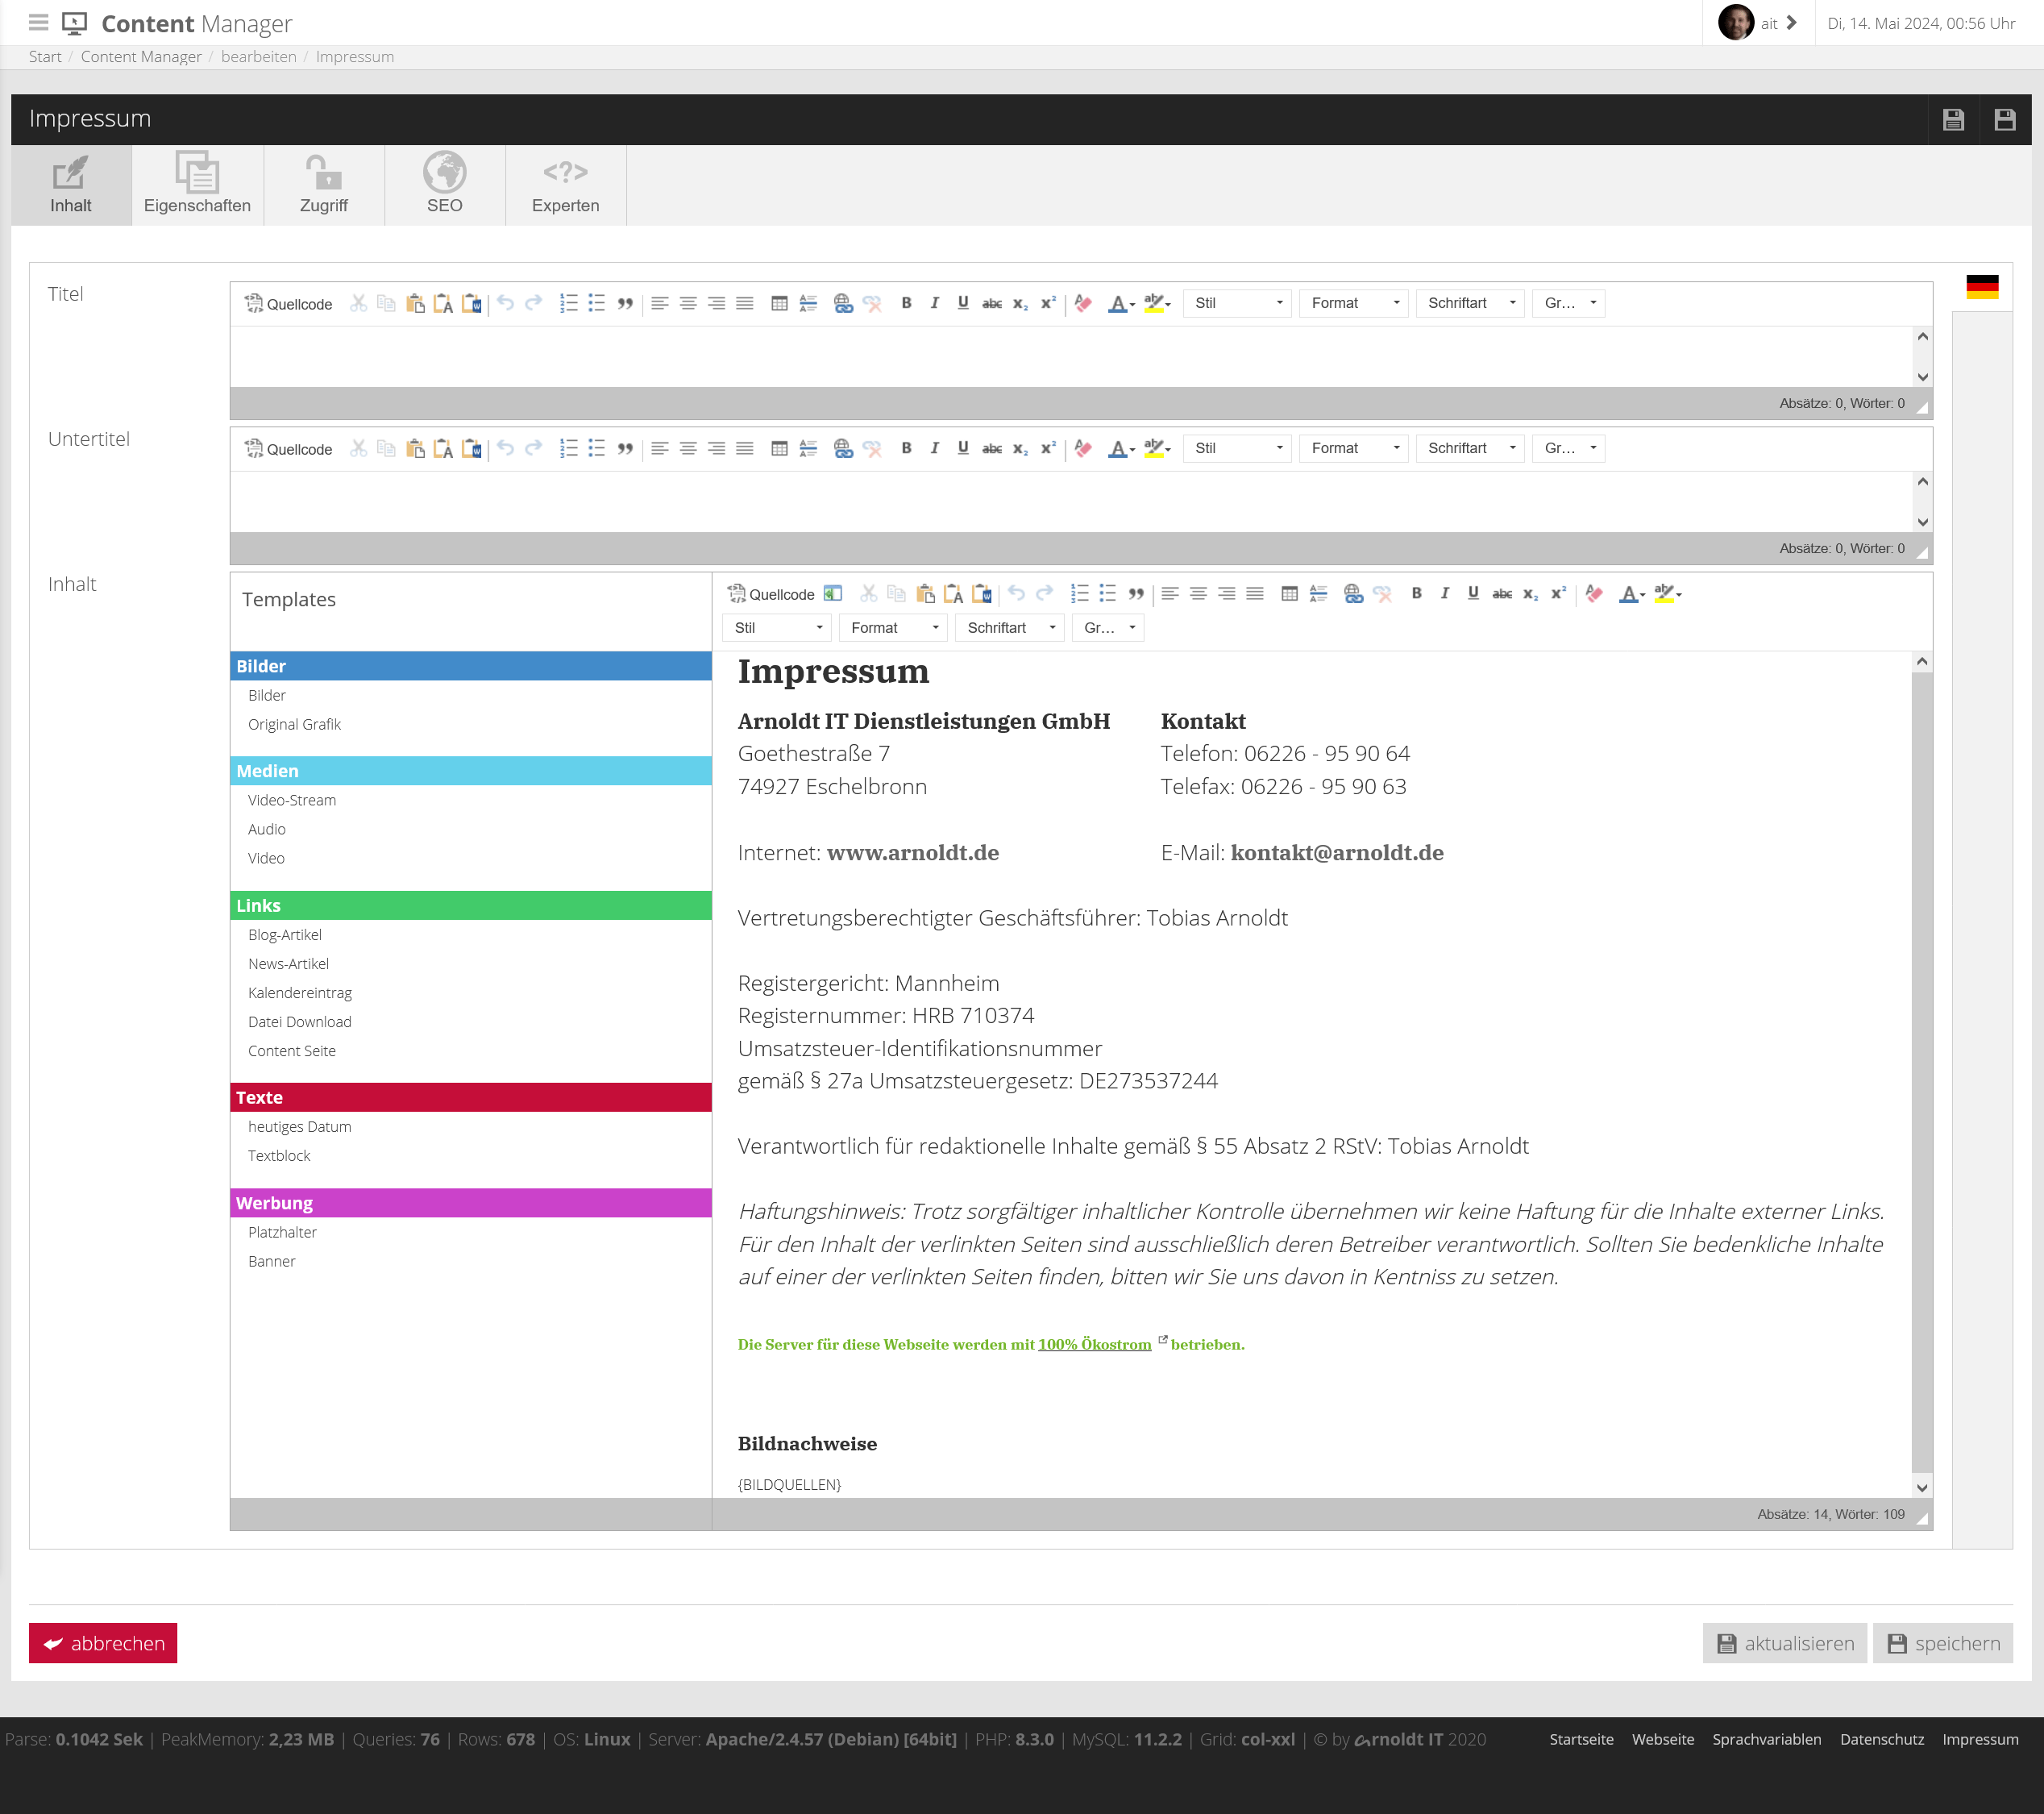Click numbered list icon in Untertitel toolbar
Viewport: 2044px width, 1814px height.
click(569, 448)
